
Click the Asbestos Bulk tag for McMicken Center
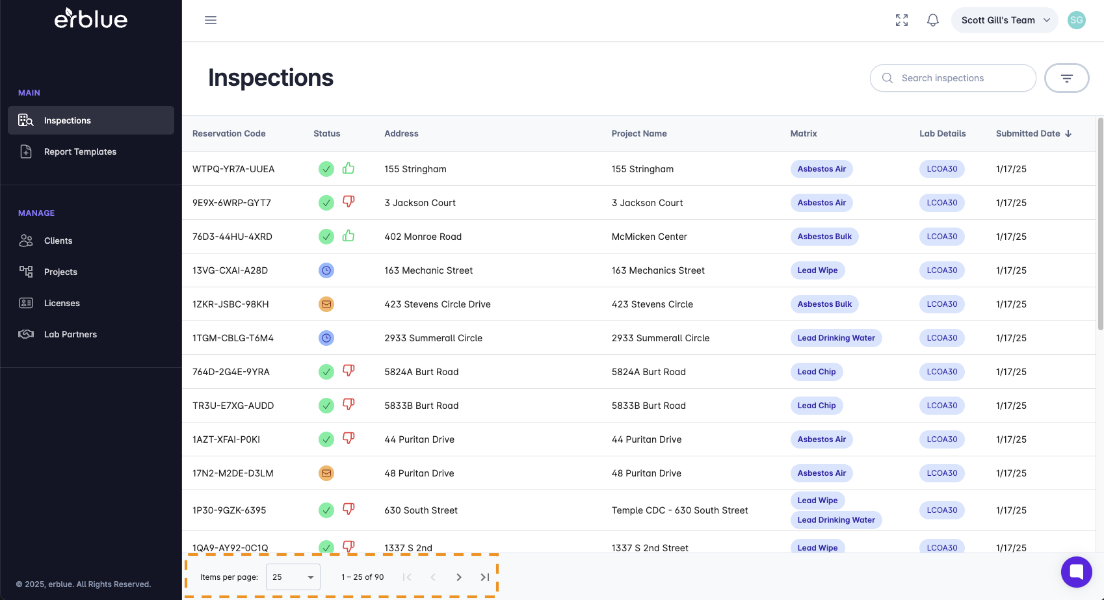[824, 237]
